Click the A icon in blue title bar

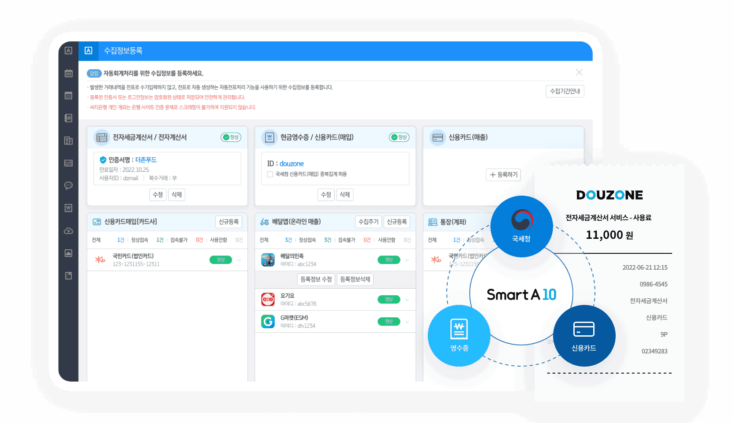(x=89, y=51)
